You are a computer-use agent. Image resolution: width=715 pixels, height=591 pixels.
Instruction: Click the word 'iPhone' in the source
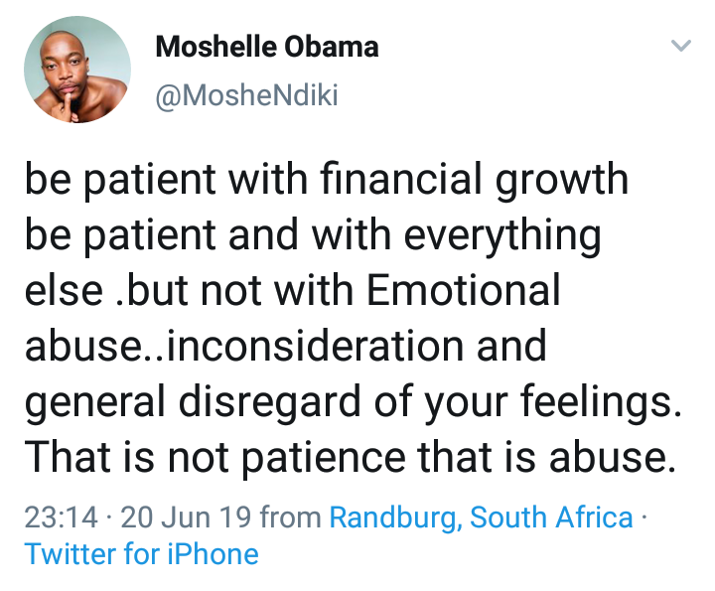213,554
